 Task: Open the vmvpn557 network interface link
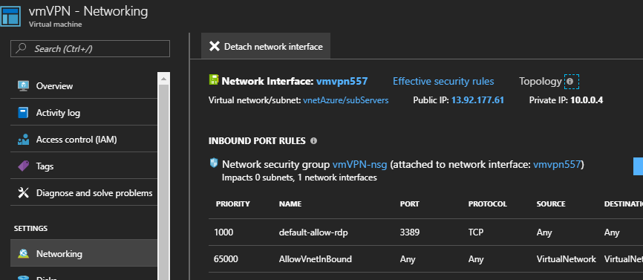(x=342, y=81)
